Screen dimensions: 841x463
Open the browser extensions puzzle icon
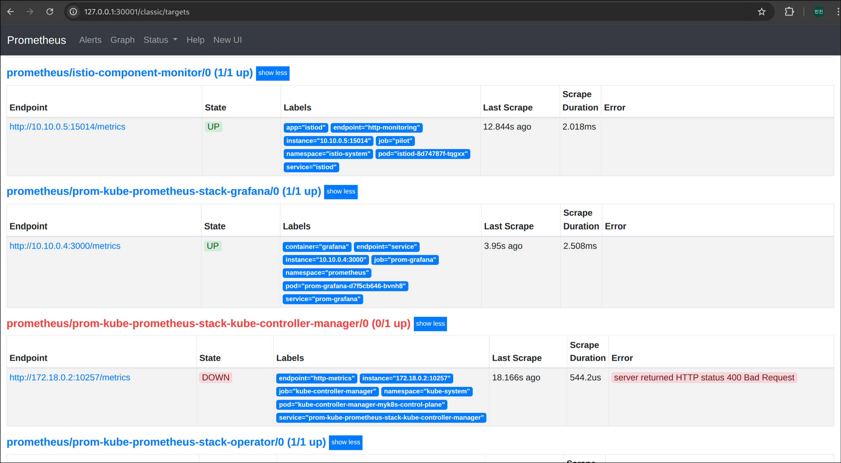(789, 12)
